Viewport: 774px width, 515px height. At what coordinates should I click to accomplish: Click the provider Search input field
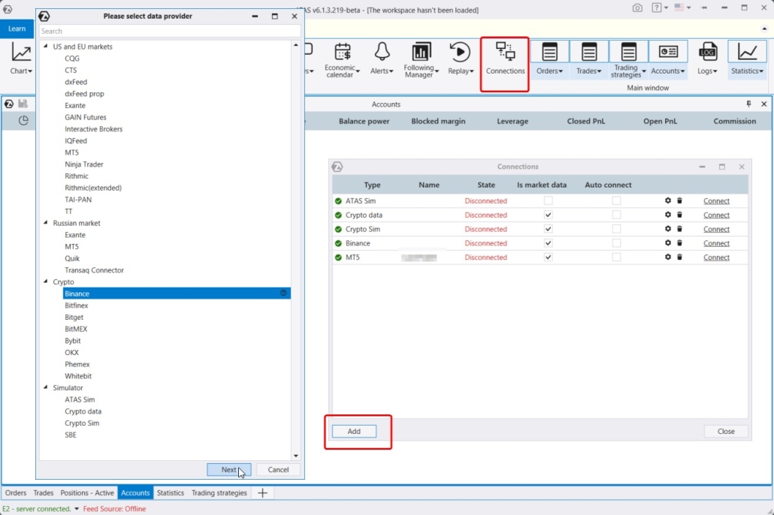click(x=170, y=32)
